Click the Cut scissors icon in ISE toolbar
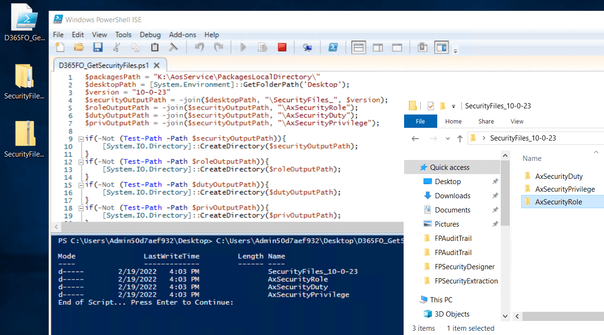The width and height of the screenshot is (604, 335). coord(117,47)
